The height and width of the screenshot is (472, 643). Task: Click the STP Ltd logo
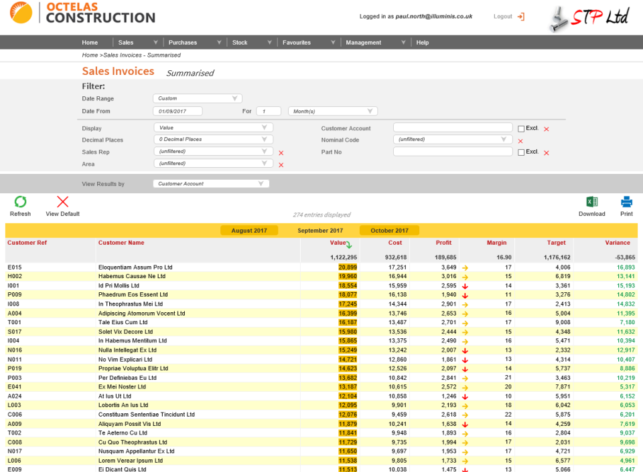pyautogui.click(x=589, y=19)
